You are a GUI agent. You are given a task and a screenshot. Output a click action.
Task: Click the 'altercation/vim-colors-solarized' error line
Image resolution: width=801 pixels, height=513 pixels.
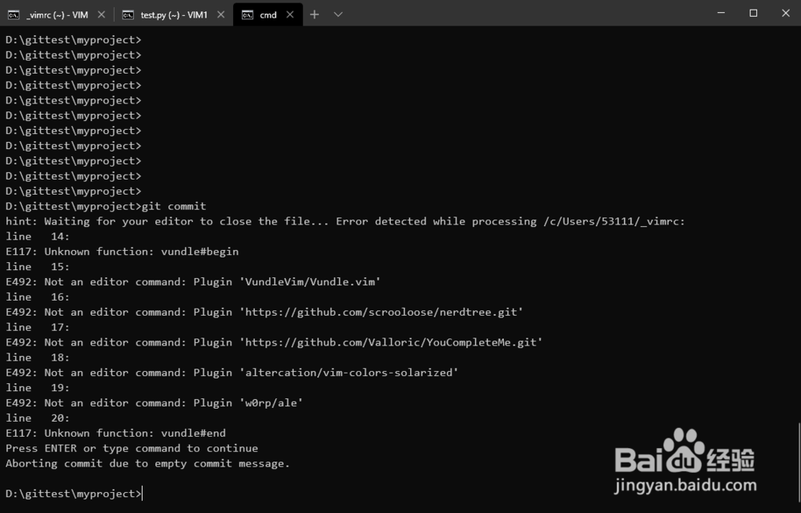click(x=232, y=373)
